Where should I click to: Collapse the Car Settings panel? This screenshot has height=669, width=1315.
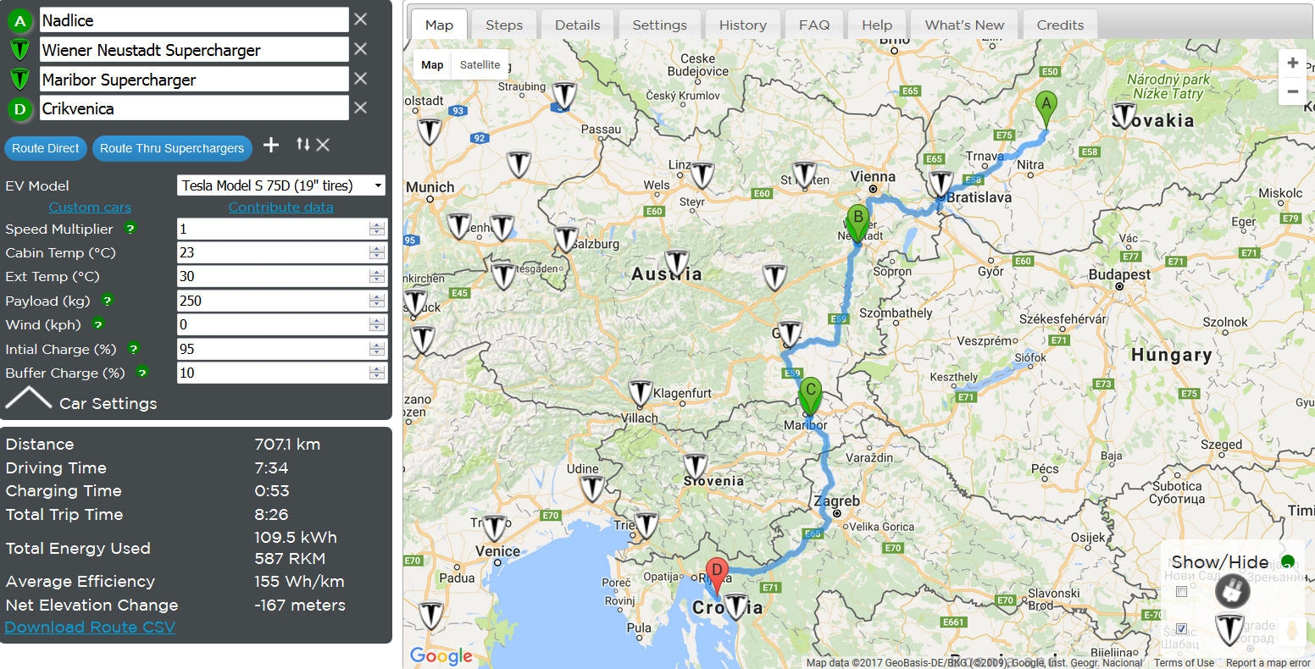pyautogui.click(x=29, y=400)
